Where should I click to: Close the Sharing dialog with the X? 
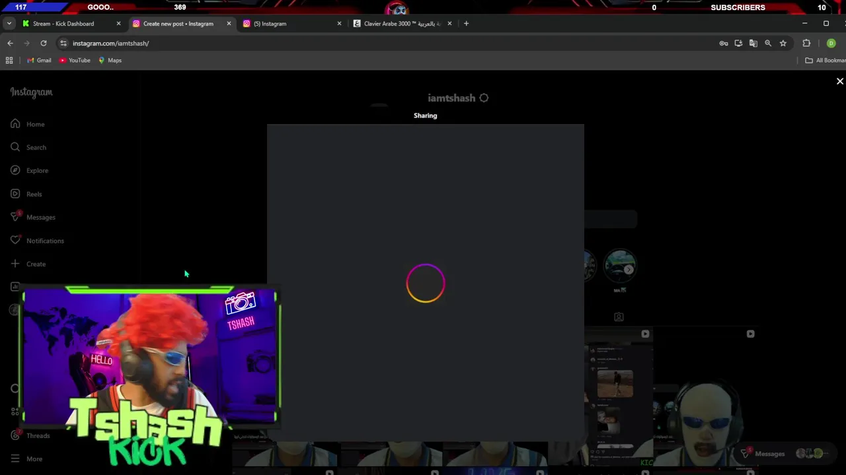[840, 81]
